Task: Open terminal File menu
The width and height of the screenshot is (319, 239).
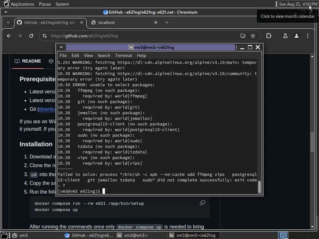Action: point(63,55)
